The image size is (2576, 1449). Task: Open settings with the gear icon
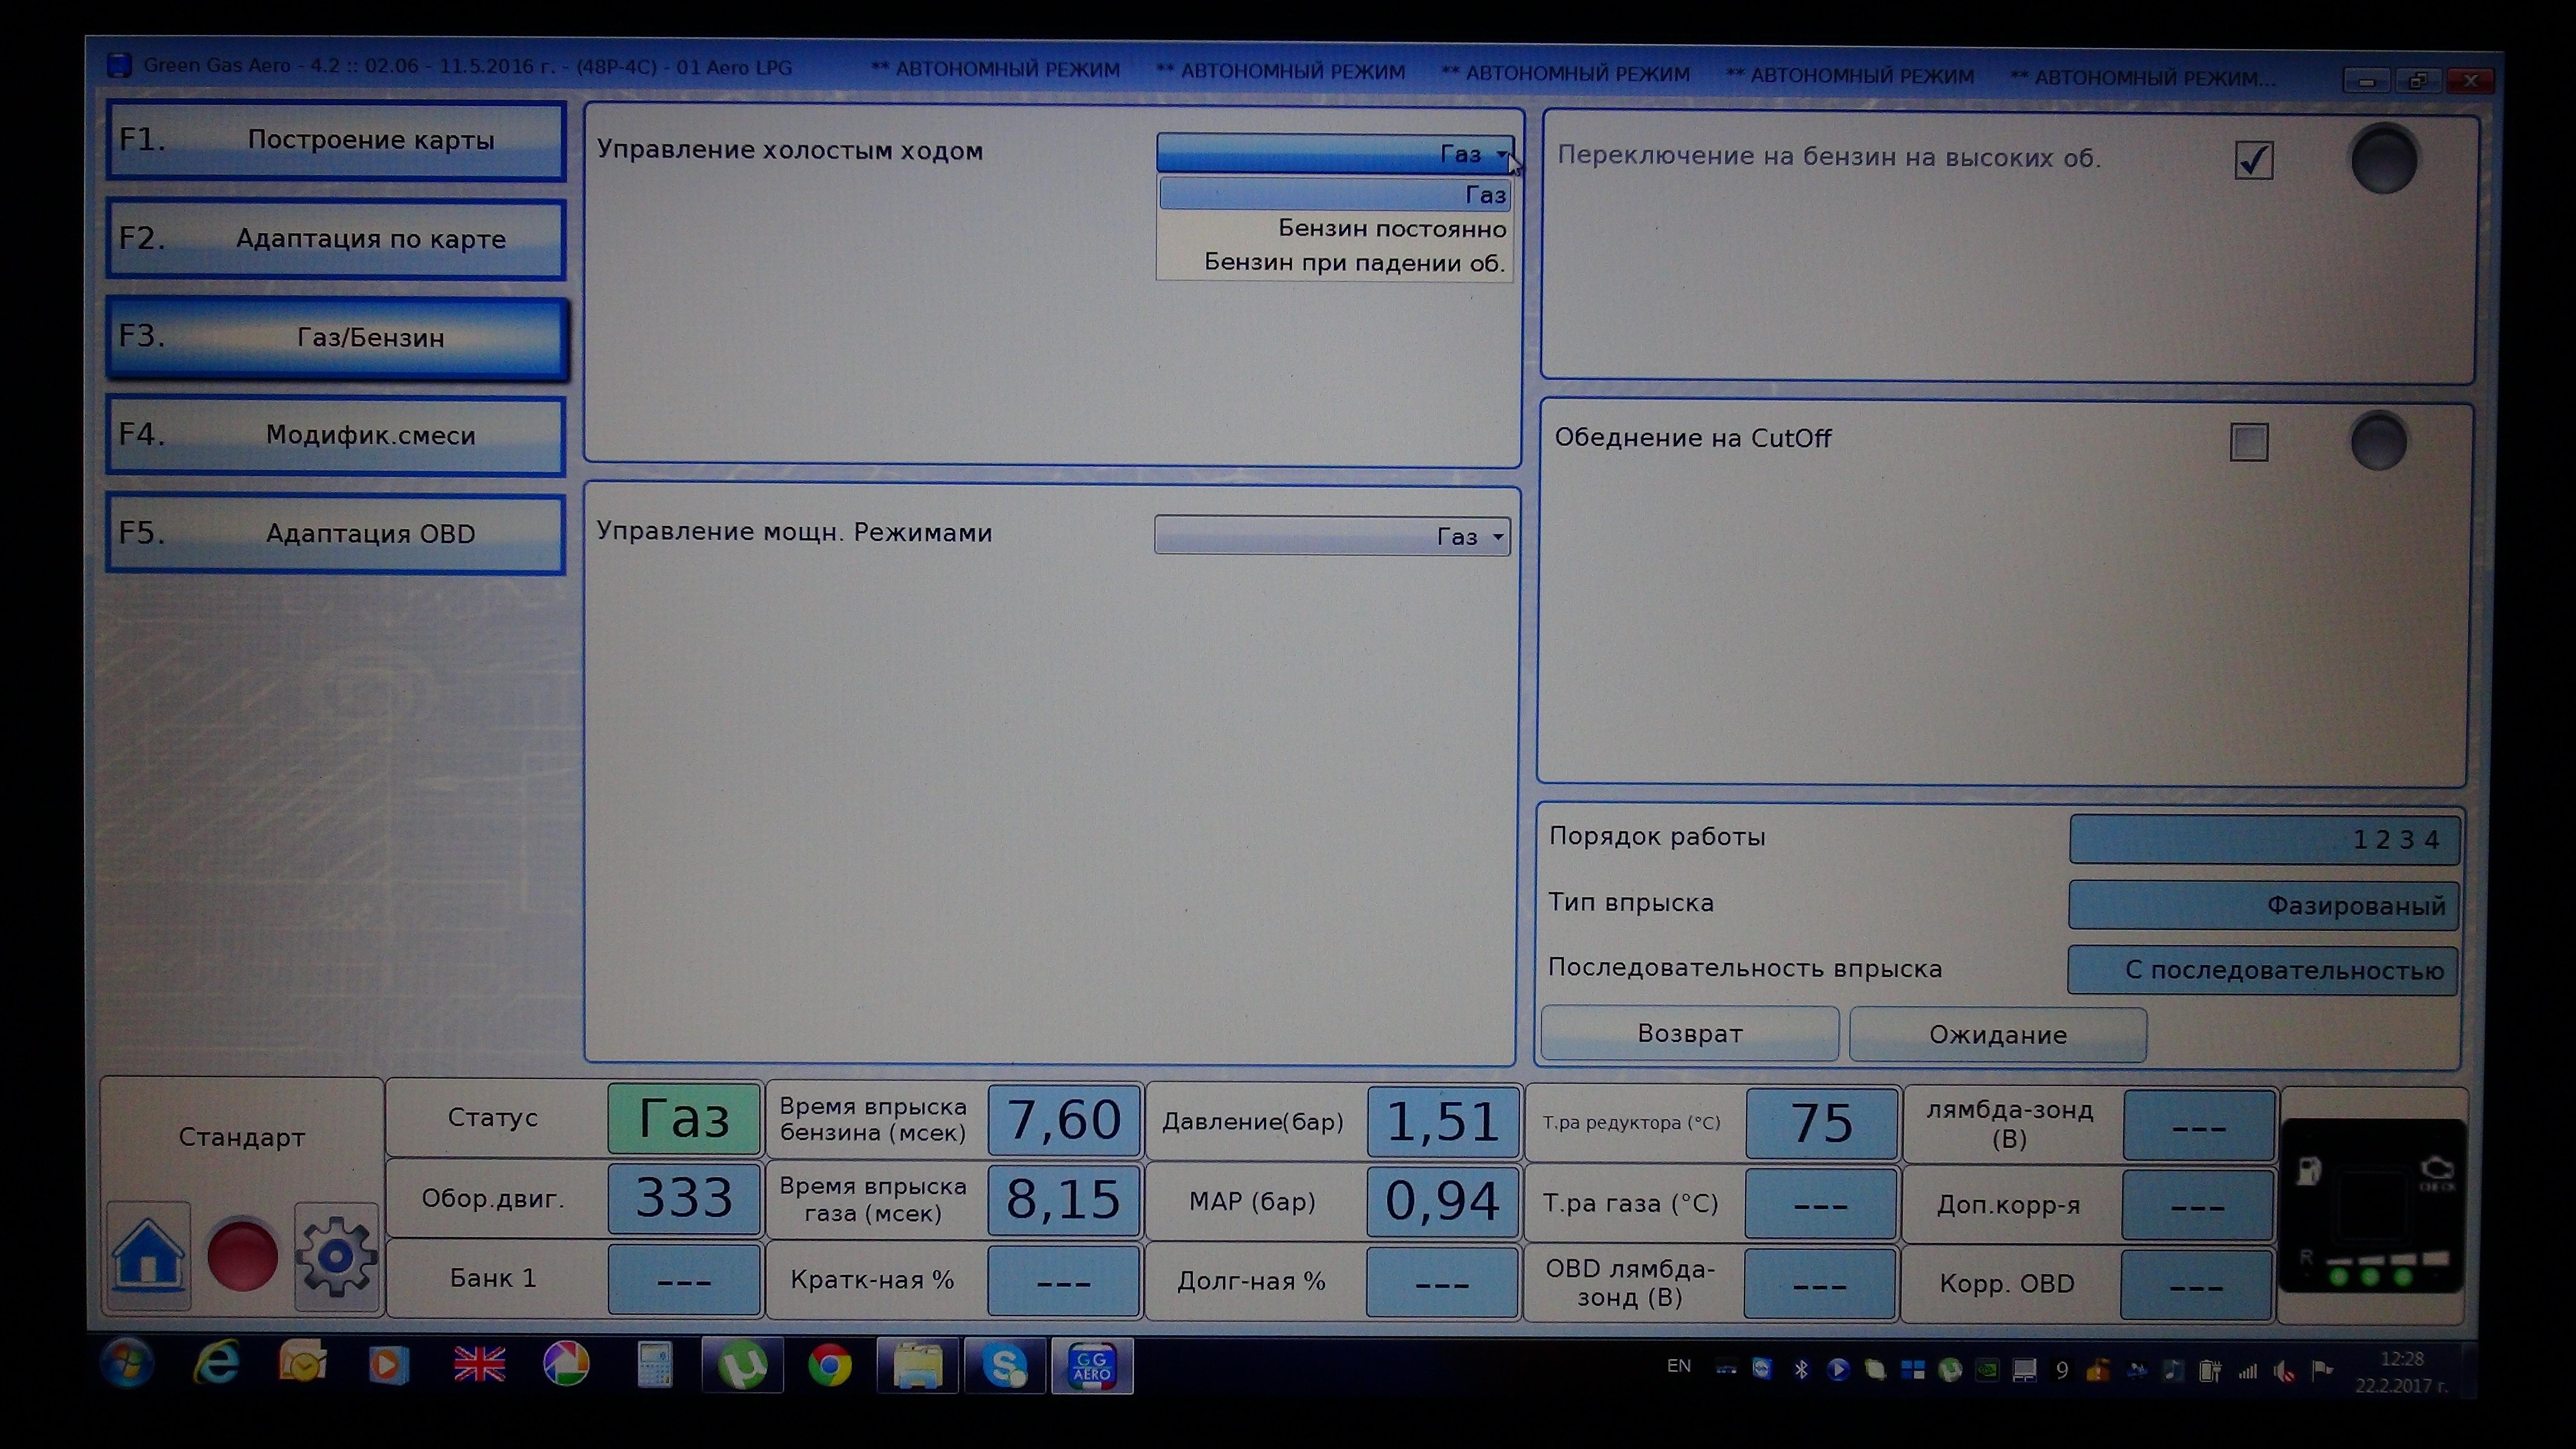click(x=336, y=1256)
